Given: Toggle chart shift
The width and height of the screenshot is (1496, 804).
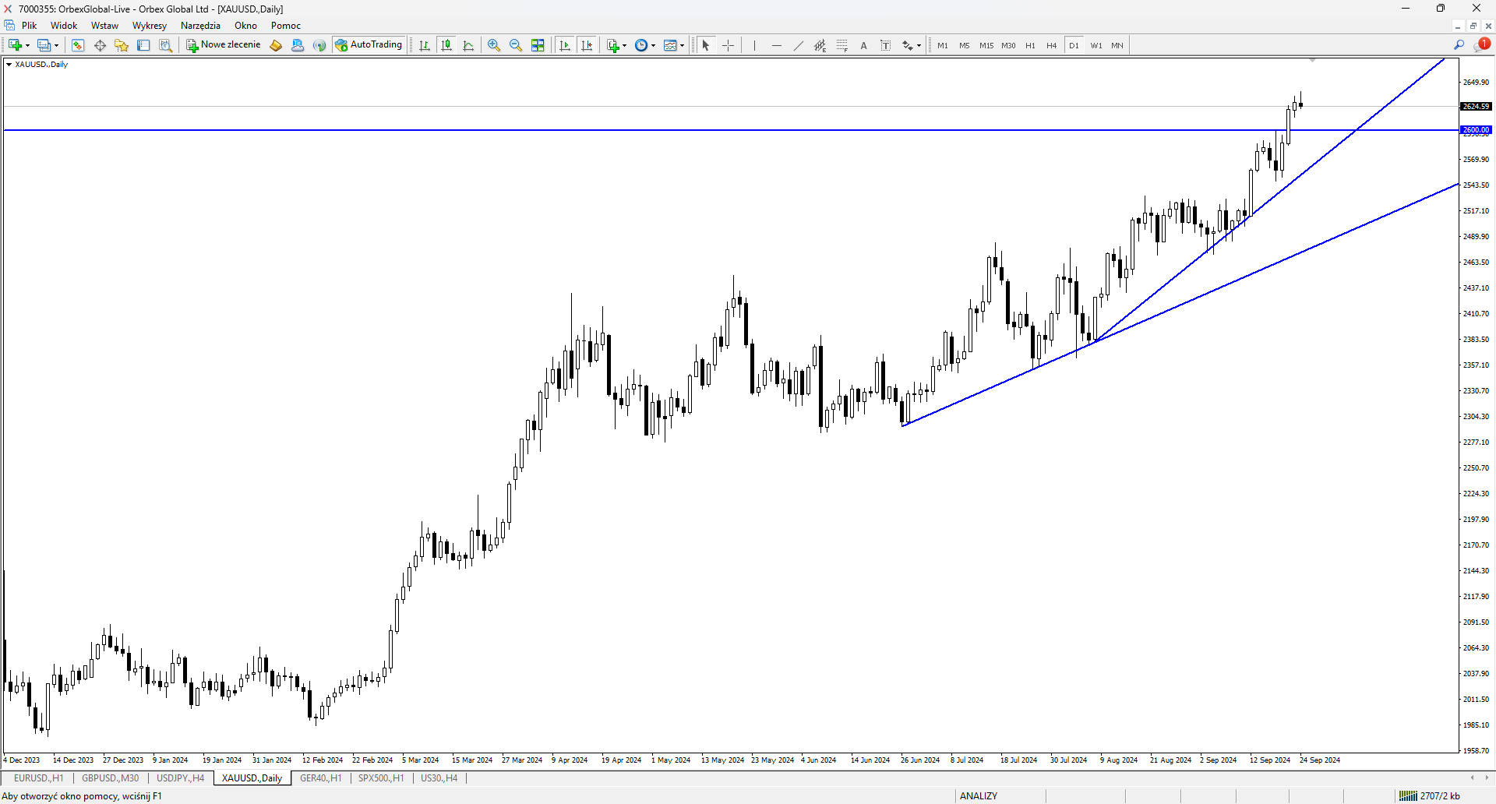Looking at the screenshot, I should point(587,45).
